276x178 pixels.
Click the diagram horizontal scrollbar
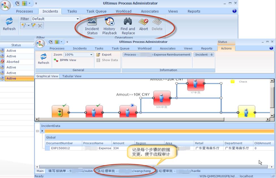pos(130,119)
